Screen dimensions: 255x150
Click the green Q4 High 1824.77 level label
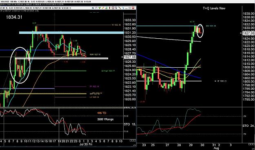coord(108,71)
